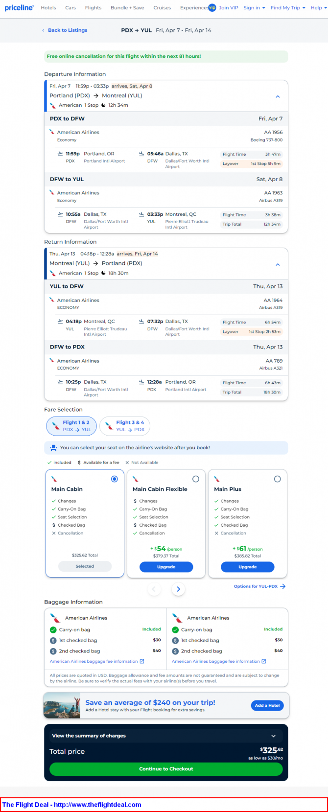
Task: Switch to Flight 3 & 4 YUL to PDX tab
Action: click(124, 426)
